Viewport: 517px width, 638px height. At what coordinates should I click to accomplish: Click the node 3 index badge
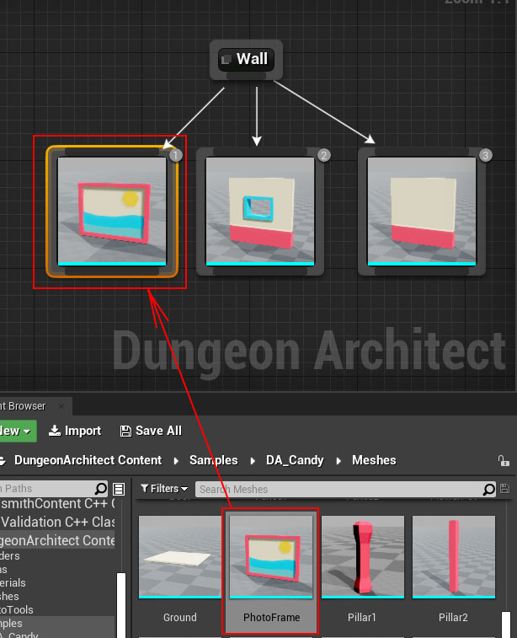[485, 155]
